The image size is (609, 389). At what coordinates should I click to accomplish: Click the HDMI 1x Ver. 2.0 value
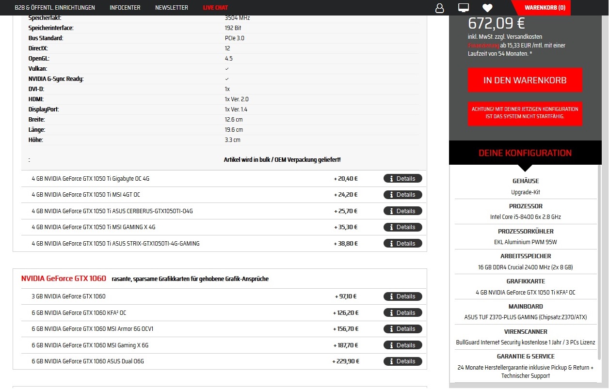[x=237, y=99]
